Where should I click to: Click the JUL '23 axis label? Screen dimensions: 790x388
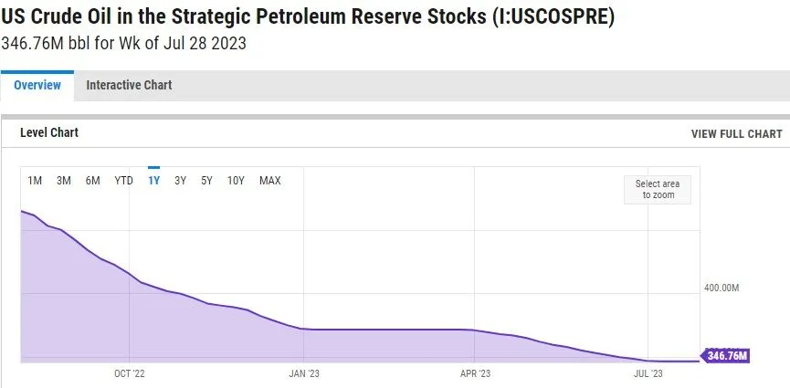pos(648,373)
